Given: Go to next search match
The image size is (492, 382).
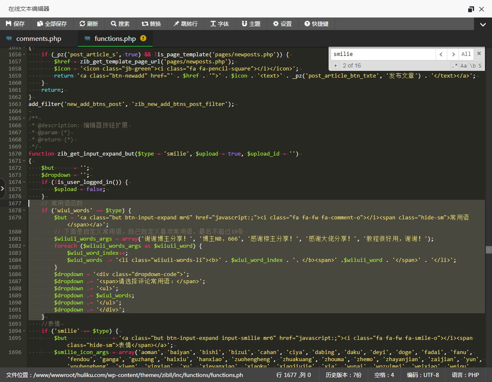Looking at the screenshot, I should click(453, 54).
